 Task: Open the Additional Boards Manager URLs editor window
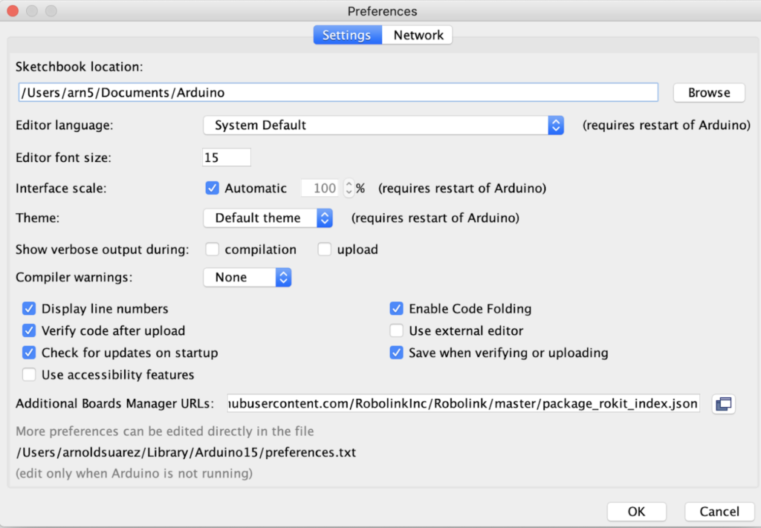[x=723, y=404]
